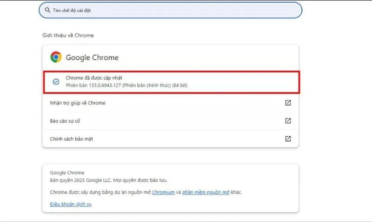Select the "Báo cáo sự cố" row
The width and height of the screenshot is (372, 222).
67,121
